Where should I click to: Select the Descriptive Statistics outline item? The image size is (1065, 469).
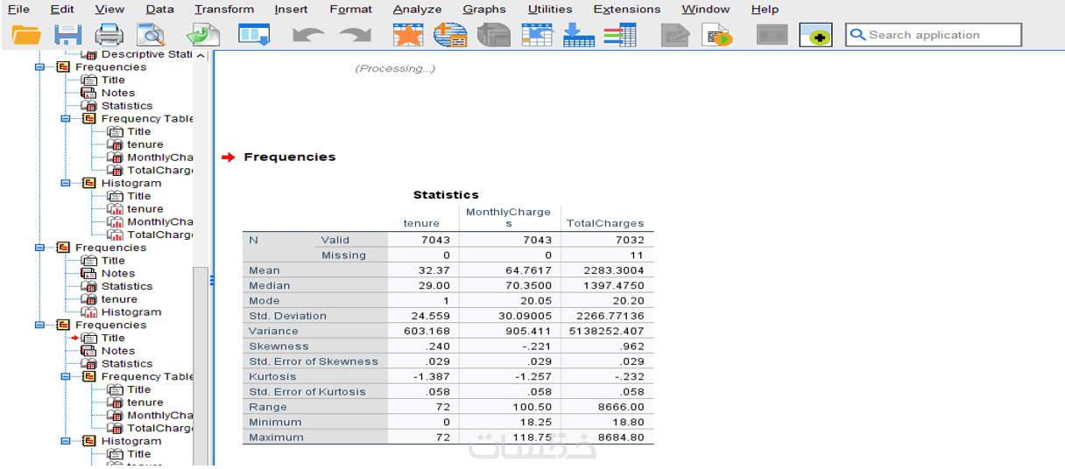click(146, 54)
